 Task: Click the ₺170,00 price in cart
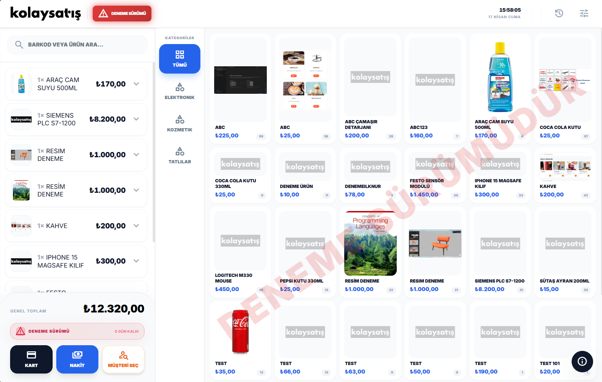coord(111,84)
